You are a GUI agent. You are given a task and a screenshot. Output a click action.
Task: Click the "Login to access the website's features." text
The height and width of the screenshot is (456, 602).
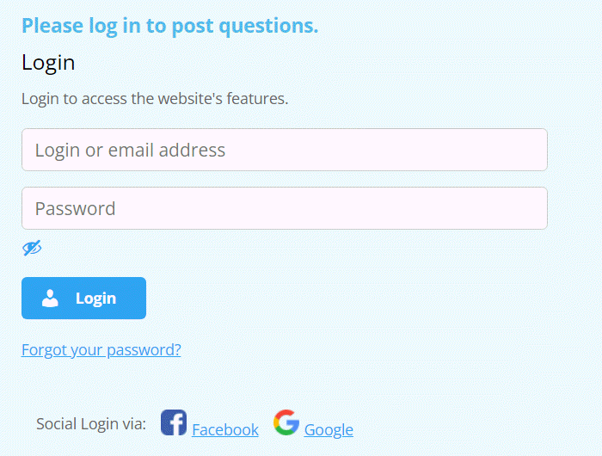coord(155,99)
